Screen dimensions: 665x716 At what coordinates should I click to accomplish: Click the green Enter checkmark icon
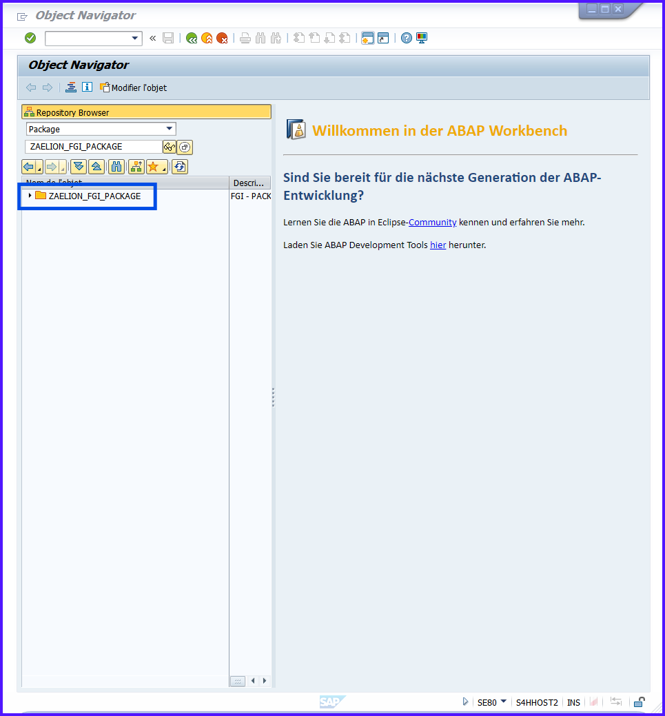(30, 38)
